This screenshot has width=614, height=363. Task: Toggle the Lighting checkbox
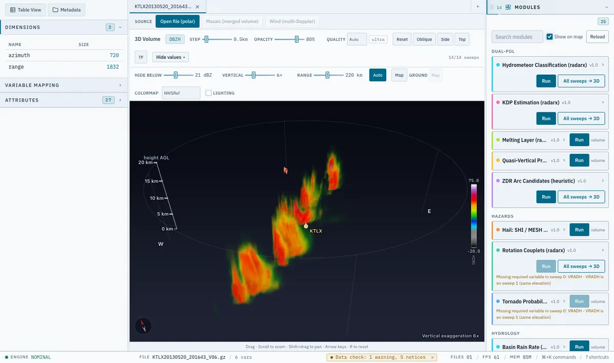point(208,93)
